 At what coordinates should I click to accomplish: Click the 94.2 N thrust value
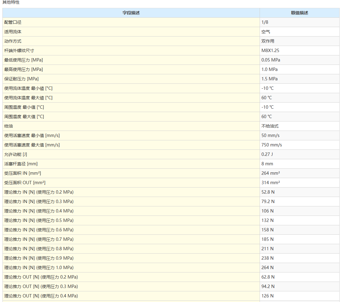[268, 286]
